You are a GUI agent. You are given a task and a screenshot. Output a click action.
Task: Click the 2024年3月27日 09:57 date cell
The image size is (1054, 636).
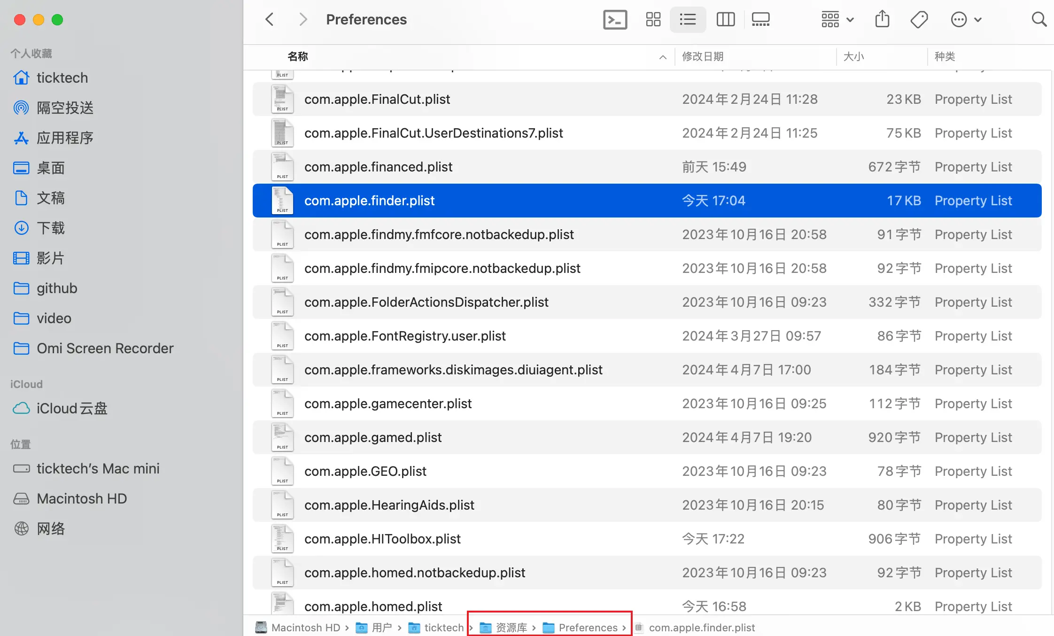tap(752, 336)
